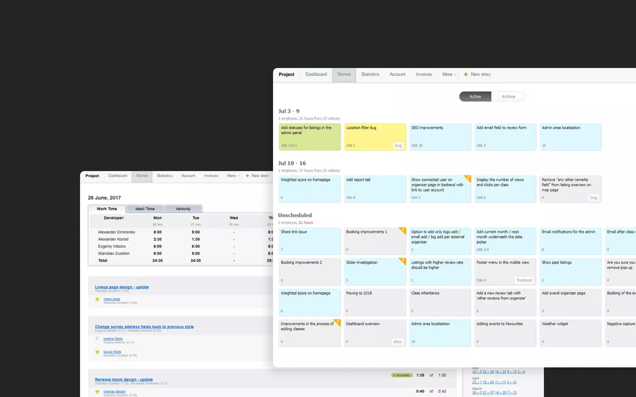The height and width of the screenshot is (397, 636).
Task: Toggle the checkmark next to make page task
Action: tap(97, 299)
